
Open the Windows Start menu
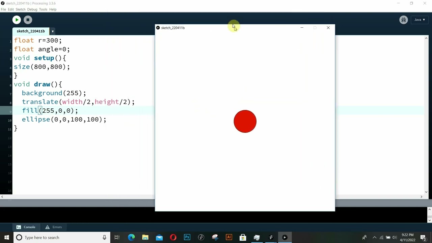coord(6,237)
